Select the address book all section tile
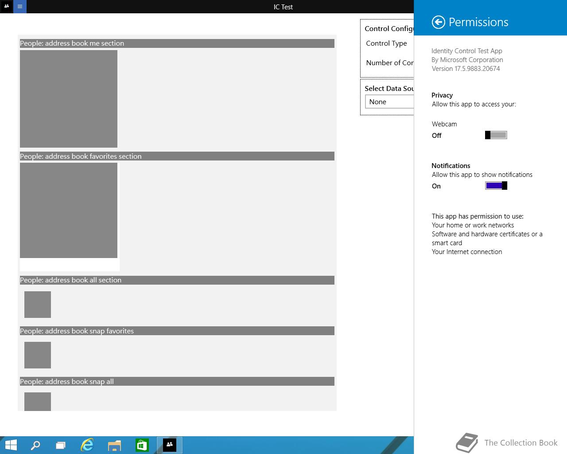Screen dimensions: 567x454 38,305
